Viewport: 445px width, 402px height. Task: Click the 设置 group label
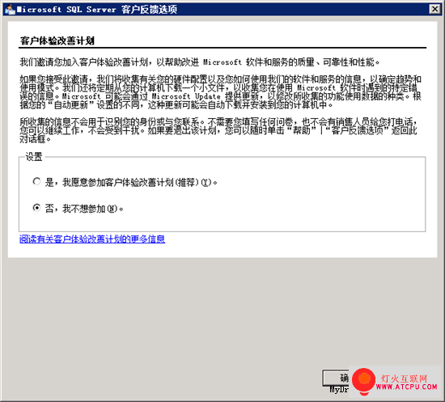(x=34, y=157)
